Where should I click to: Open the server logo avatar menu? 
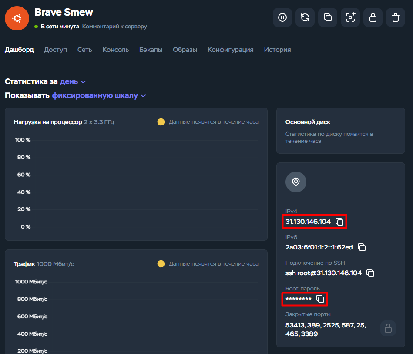coord(17,18)
